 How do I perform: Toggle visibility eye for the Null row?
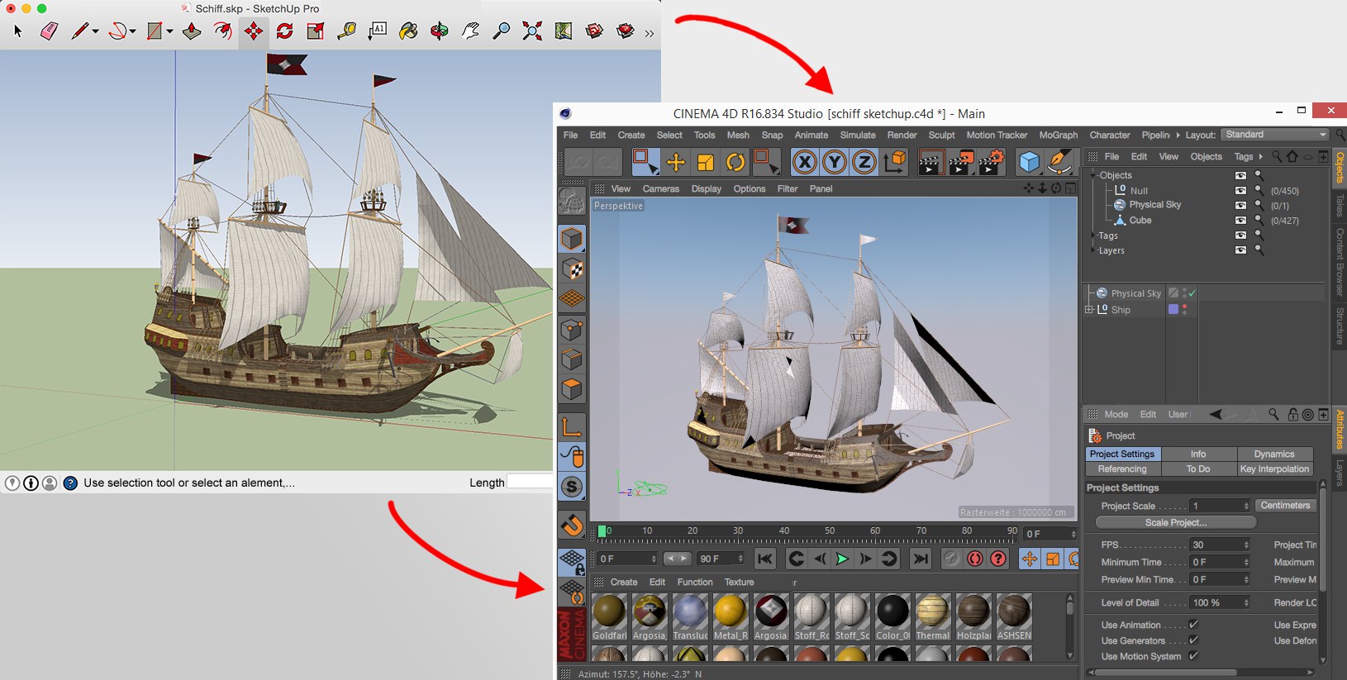tap(1240, 191)
